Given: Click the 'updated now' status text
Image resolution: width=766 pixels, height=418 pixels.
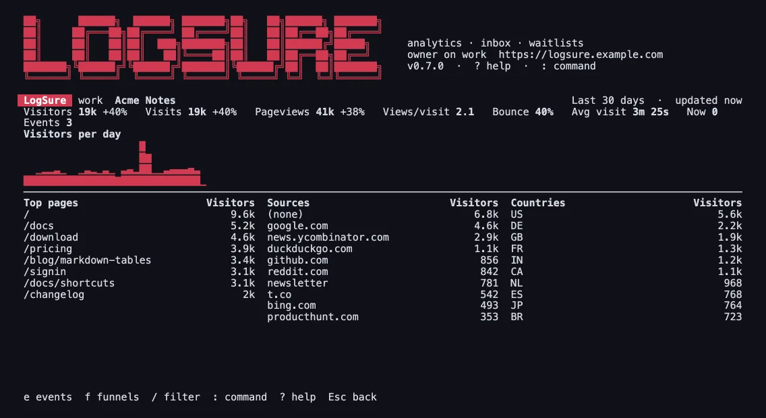Looking at the screenshot, I should [x=709, y=100].
